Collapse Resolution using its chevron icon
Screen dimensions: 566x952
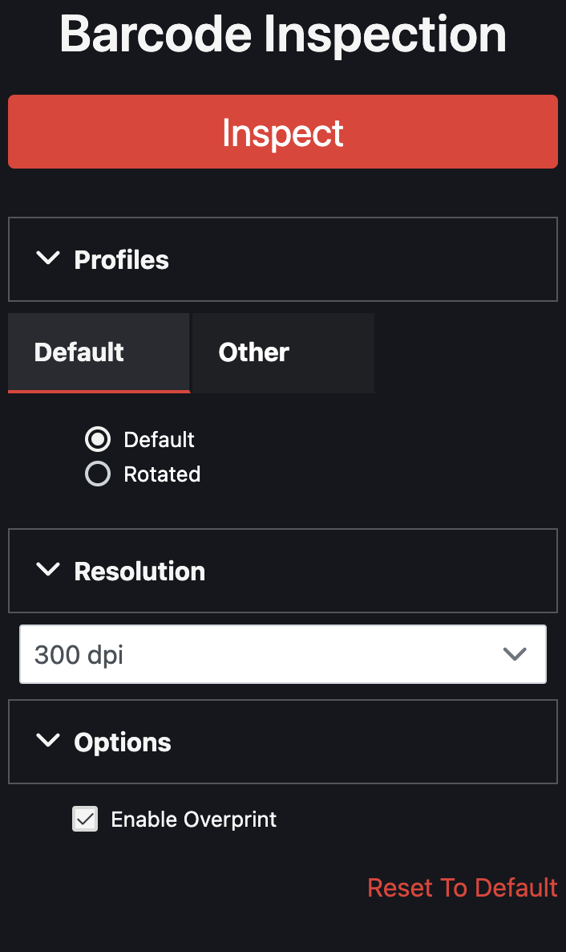tap(49, 570)
